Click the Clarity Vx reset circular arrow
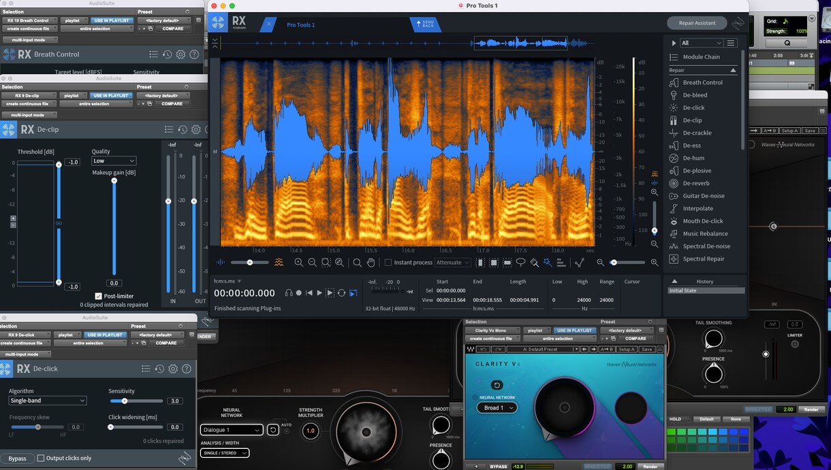The height and width of the screenshot is (470, 831). 497,385
